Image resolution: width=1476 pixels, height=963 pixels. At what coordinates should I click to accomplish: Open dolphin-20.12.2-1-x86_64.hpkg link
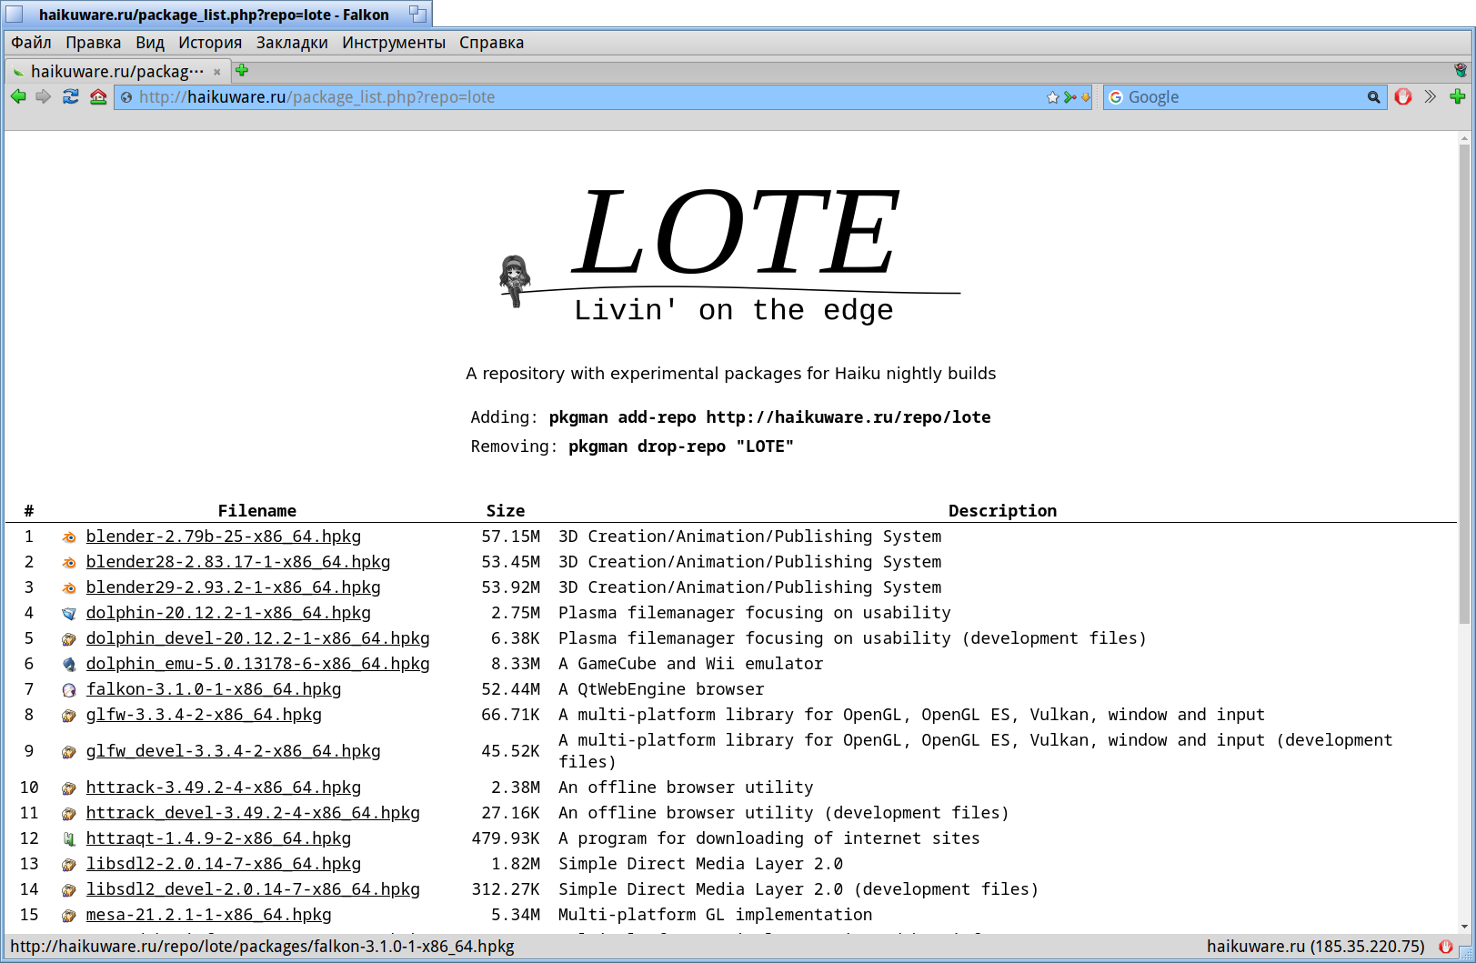[x=228, y=613]
